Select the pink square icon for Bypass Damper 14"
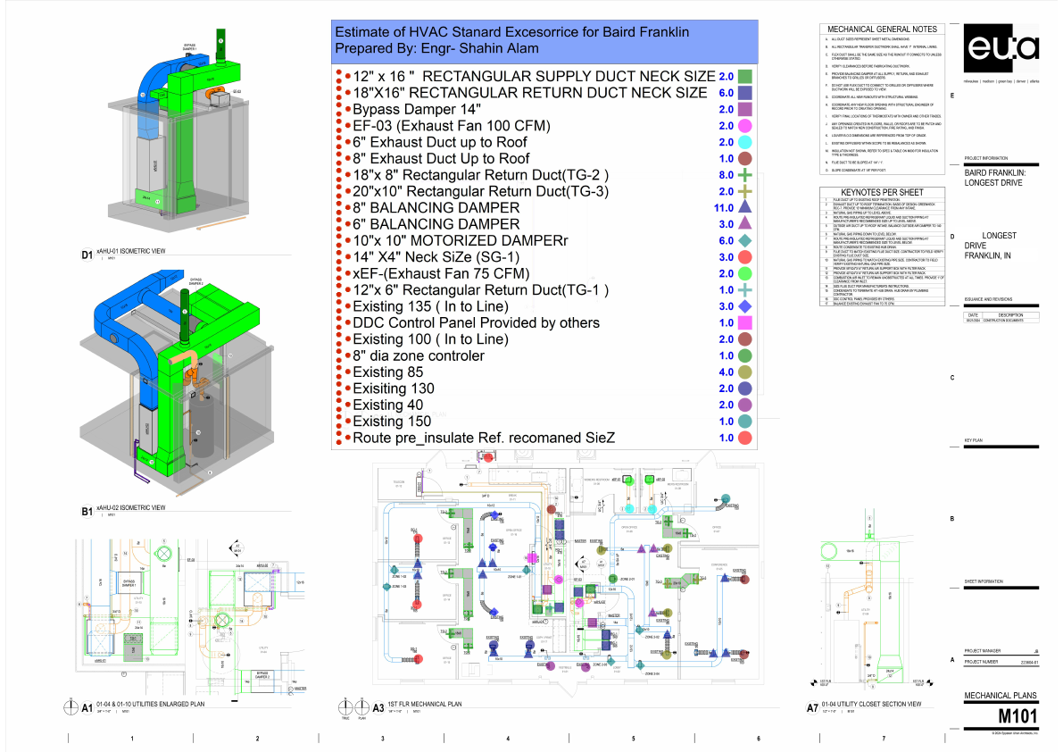The width and height of the screenshot is (1063, 752). [745, 109]
